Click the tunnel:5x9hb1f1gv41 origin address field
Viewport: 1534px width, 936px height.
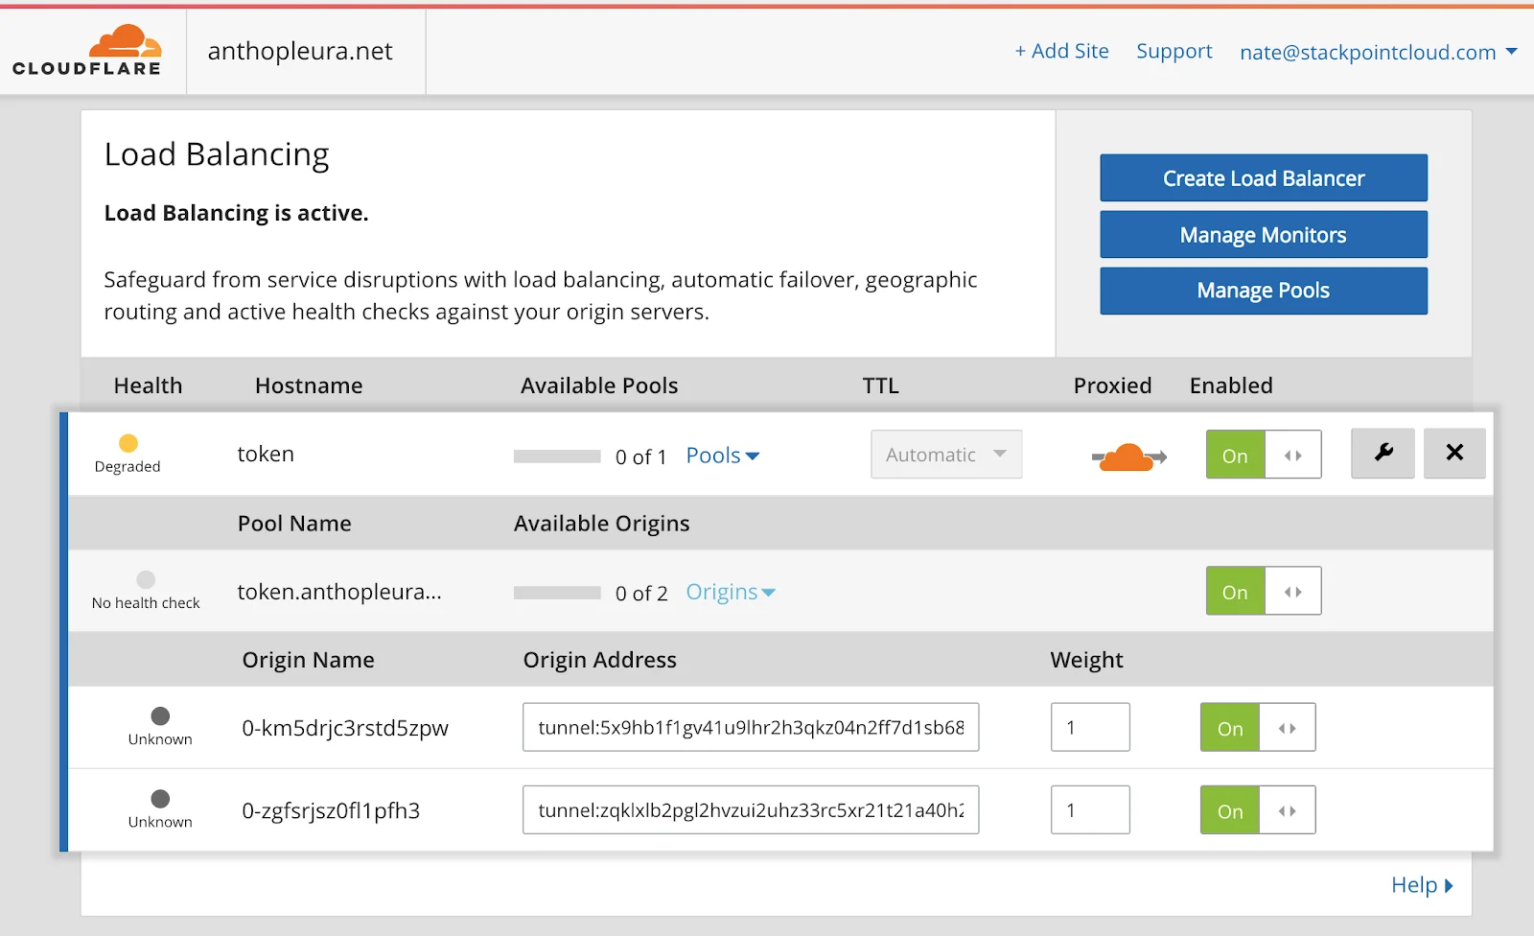tap(751, 728)
